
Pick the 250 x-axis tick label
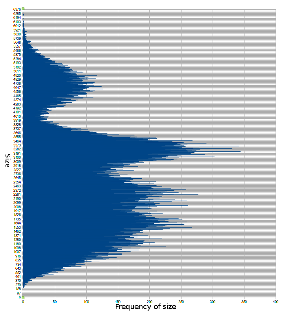[x=181, y=302]
